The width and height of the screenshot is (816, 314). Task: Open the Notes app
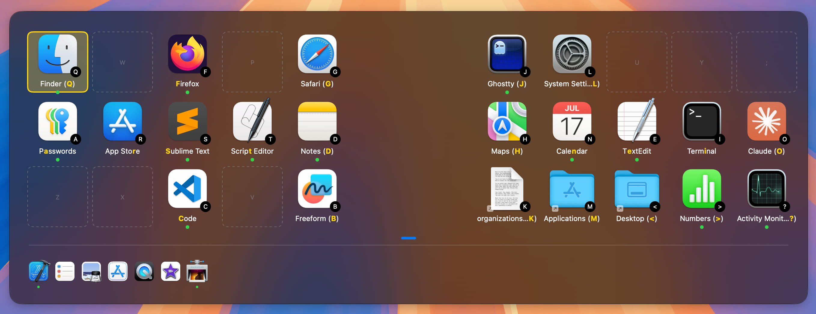pyautogui.click(x=317, y=122)
